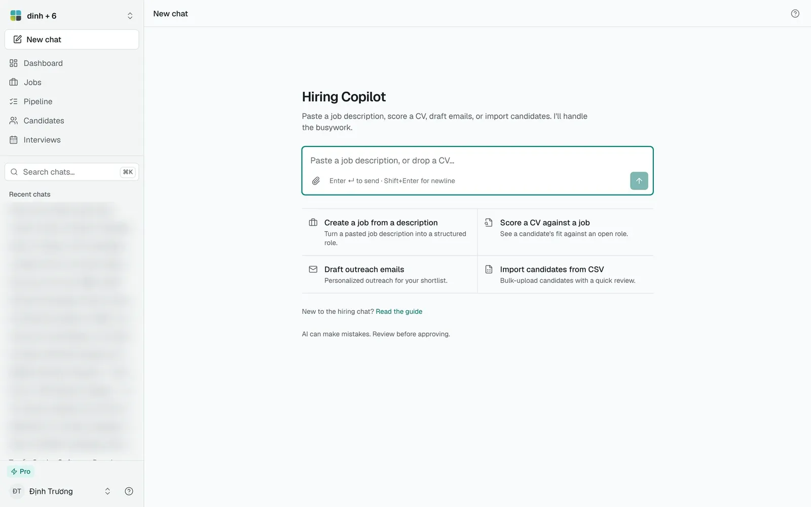Click the Jobs briefcase icon in sidebar

click(14, 82)
